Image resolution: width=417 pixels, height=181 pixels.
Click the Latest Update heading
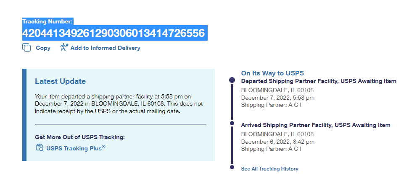[60, 81]
